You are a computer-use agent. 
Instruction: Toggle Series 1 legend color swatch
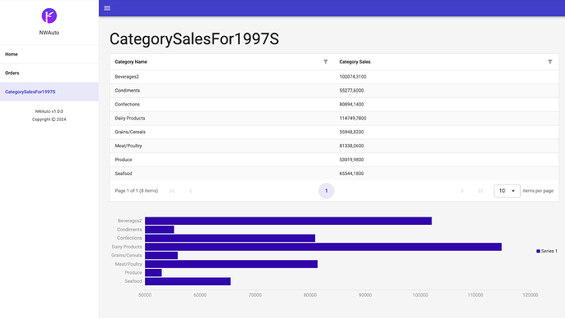click(x=538, y=251)
